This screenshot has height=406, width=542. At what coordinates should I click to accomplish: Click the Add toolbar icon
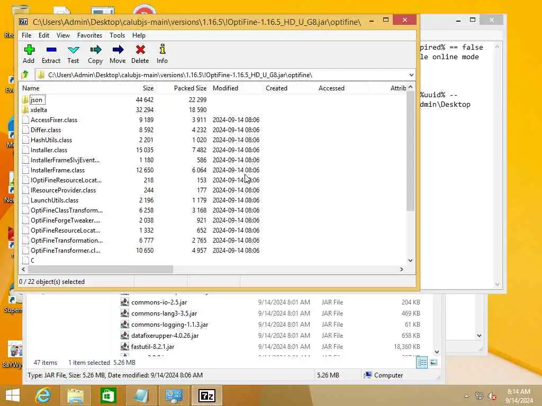[x=29, y=50]
